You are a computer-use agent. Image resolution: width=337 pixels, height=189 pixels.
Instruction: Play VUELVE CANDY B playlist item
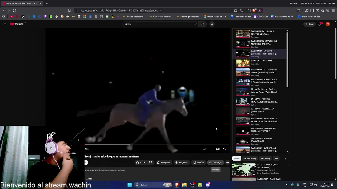259,82
